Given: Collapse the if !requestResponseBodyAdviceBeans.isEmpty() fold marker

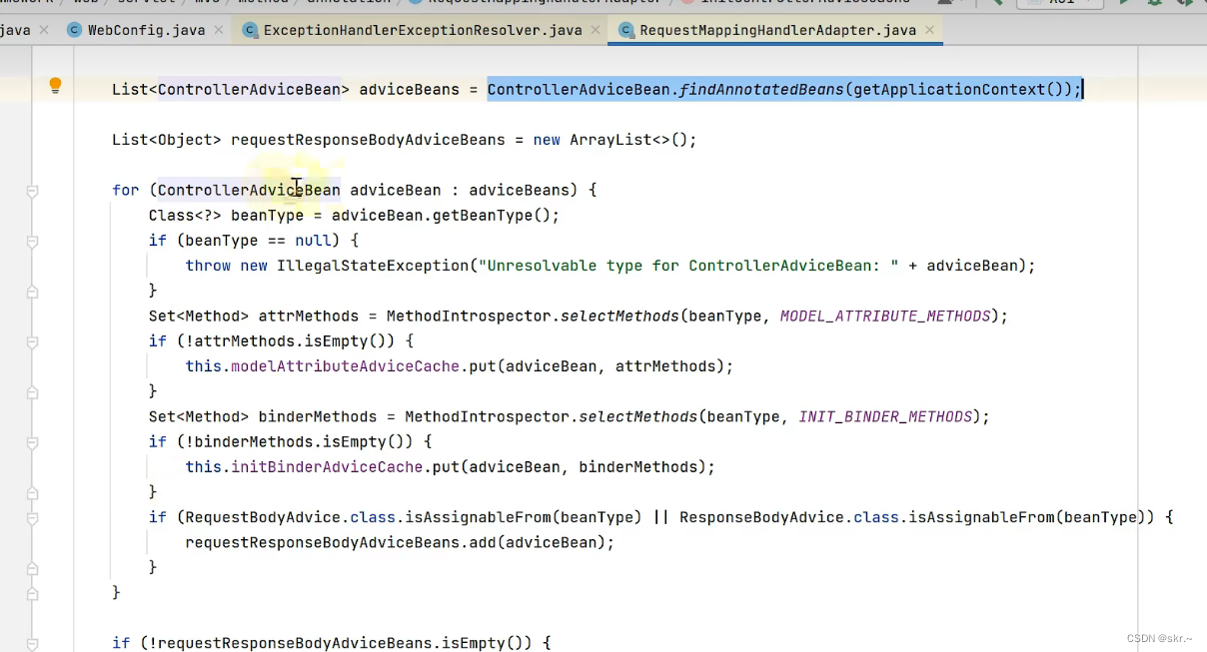Looking at the screenshot, I should 32,643.
